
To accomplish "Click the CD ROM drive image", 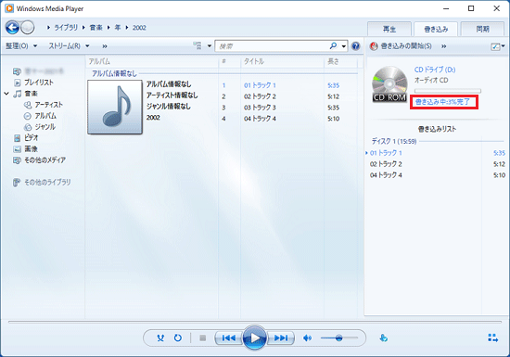I will pyautogui.click(x=389, y=84).
